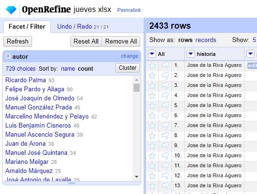This screenshot has height=194, width=257.
Task: Flag row 9
Action: point(165,146)
